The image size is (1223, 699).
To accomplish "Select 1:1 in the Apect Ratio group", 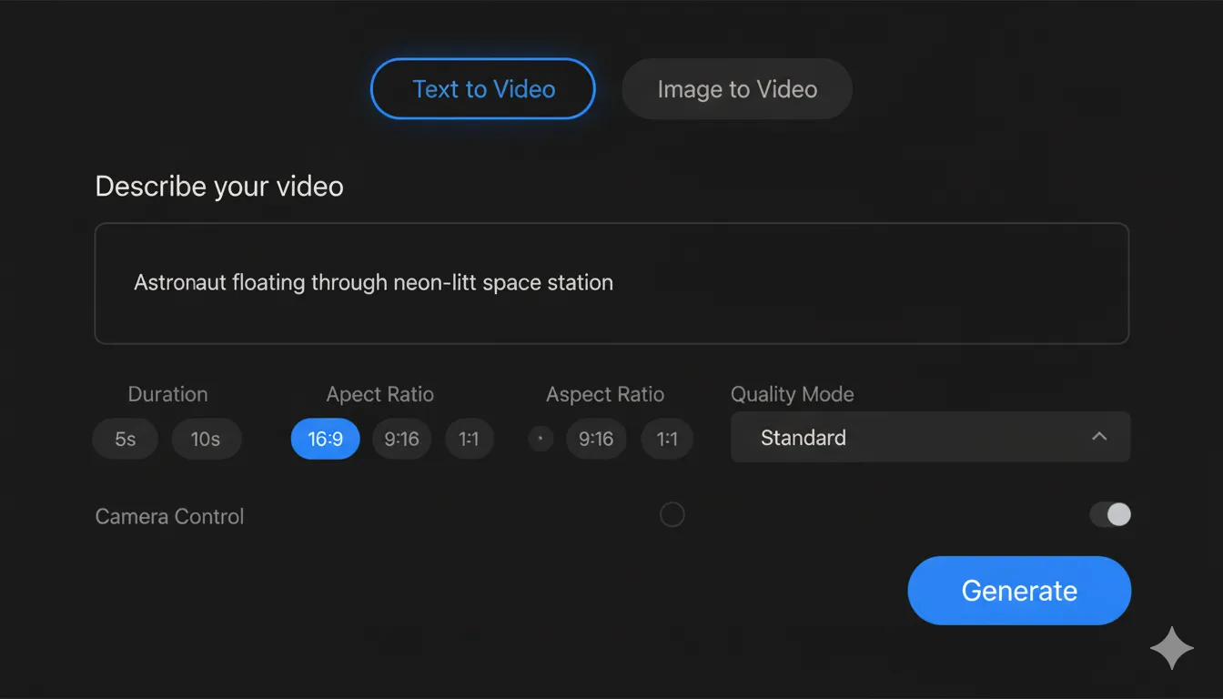I will tap(470, 439).
